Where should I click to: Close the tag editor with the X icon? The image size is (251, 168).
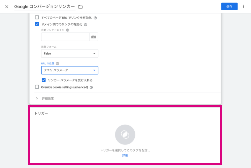7,7
